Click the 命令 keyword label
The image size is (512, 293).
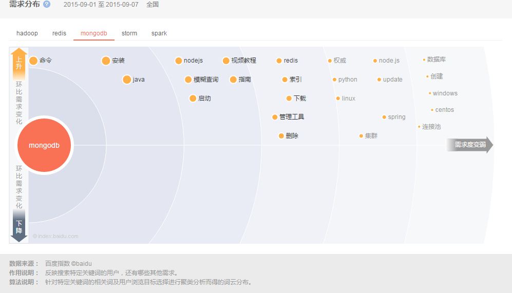[x=45, y=61]
